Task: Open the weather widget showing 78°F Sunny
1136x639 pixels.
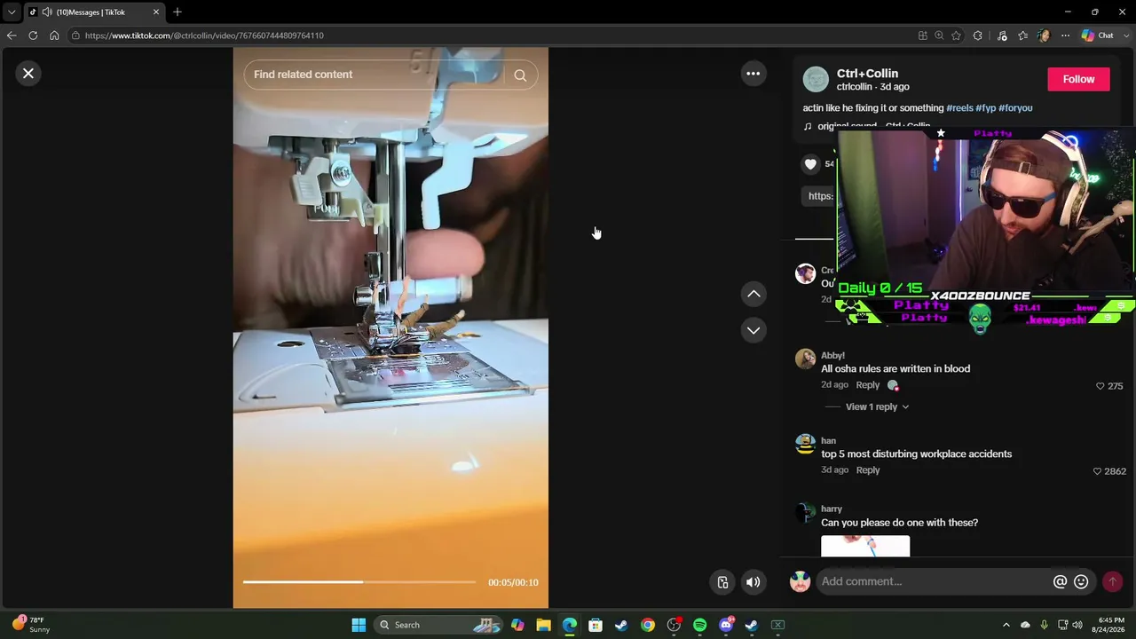Action: tap(30, 625)
